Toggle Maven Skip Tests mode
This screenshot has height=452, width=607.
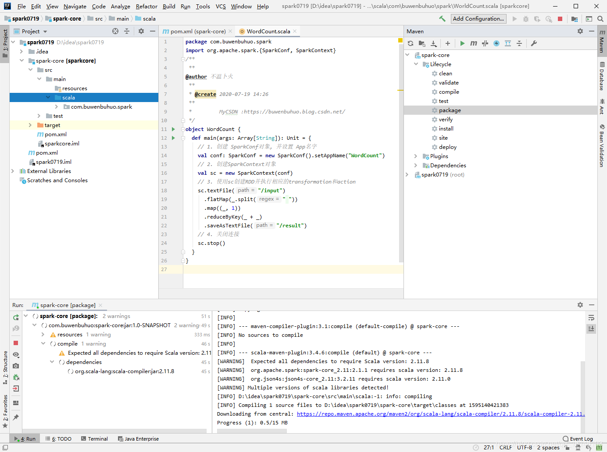click(496, 43)
